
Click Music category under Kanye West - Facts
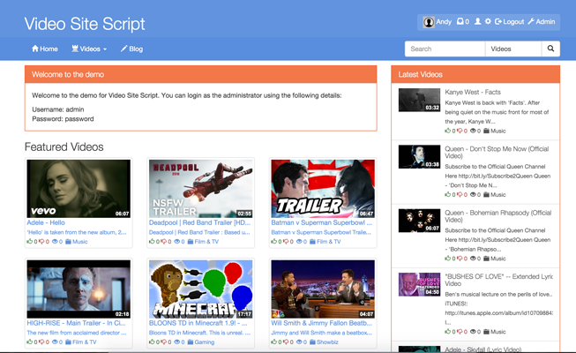(495, 131)
